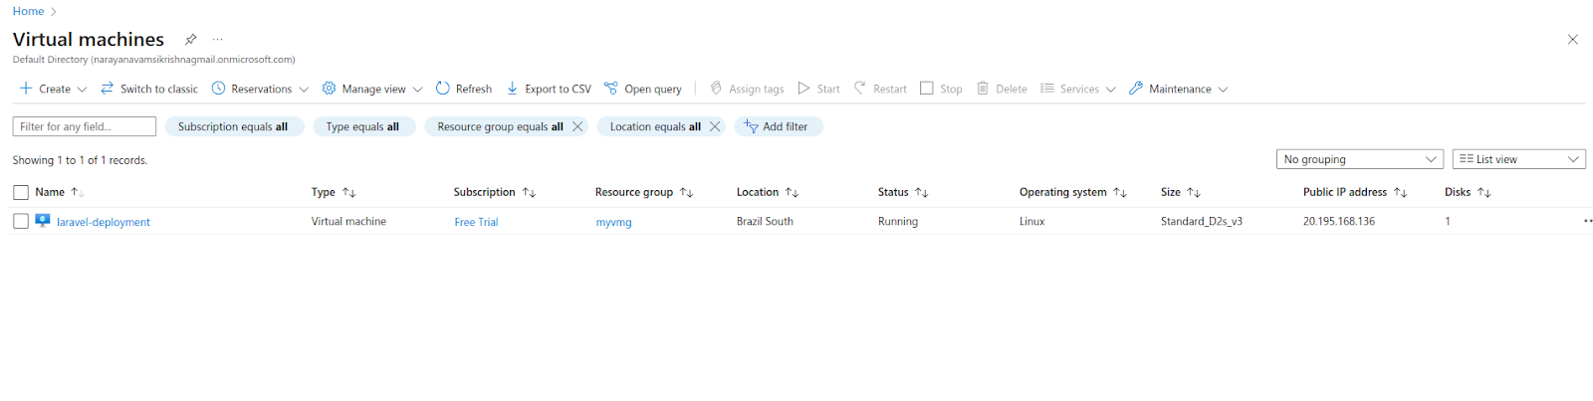The image size is (1593, 401).
Task: Sort by Resource group column
Action: coord(644,192)
